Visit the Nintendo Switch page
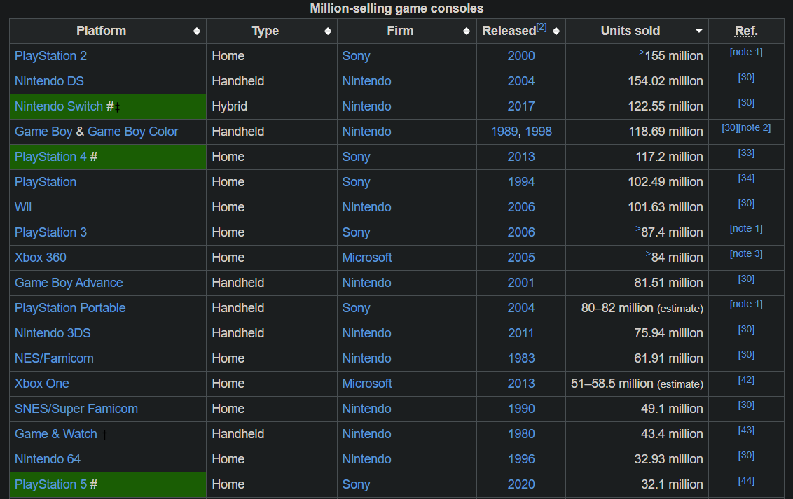The height and width of the screenshot is (499, 793). (x=59, y=106)
